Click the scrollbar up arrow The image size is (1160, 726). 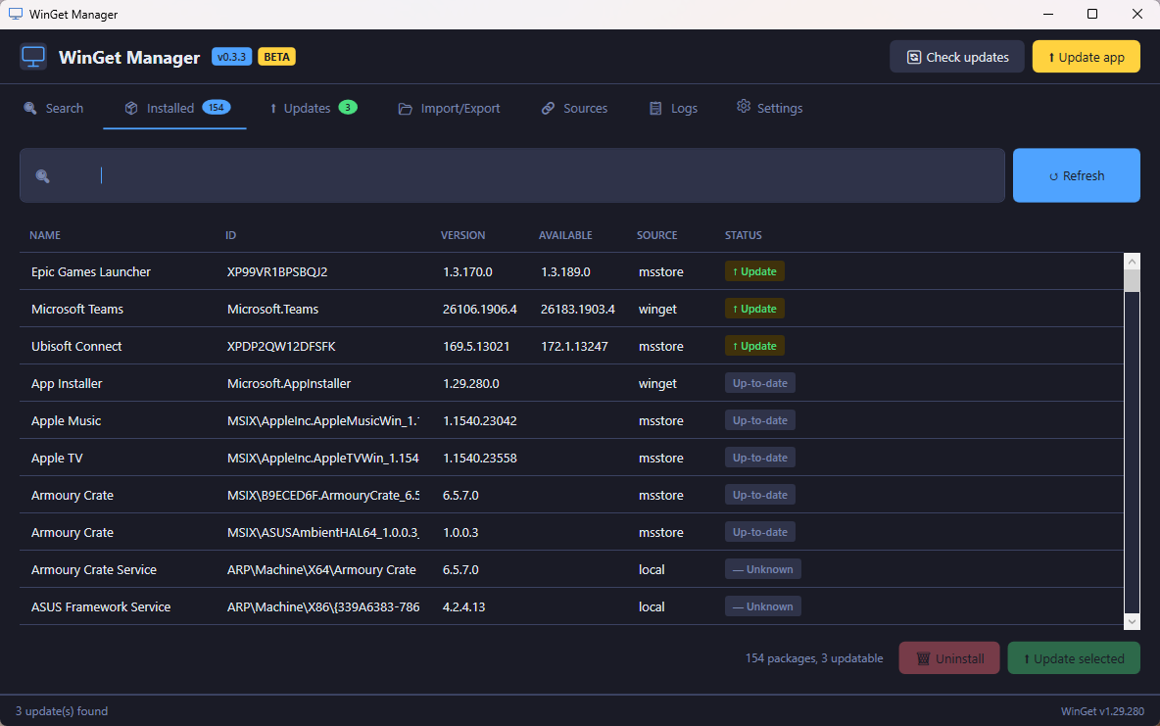pyautogui.click(x=1132, y=262)
